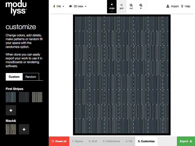Image resolution: width=195 pixels, height=146 pixels.
Task: Switch to grid view mode
Action: tap(121, 6)
